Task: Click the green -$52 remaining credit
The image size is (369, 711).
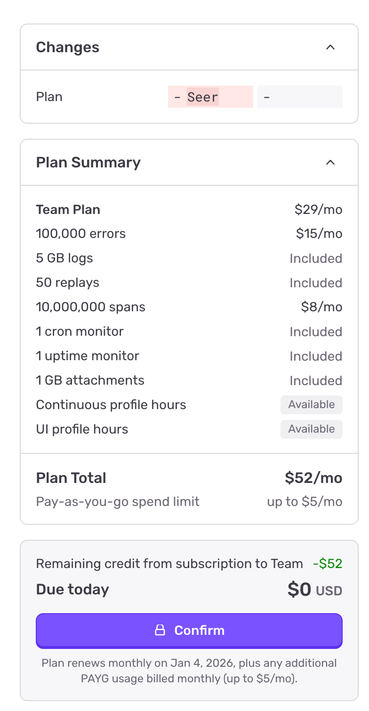Action: [x=328, y=563]
